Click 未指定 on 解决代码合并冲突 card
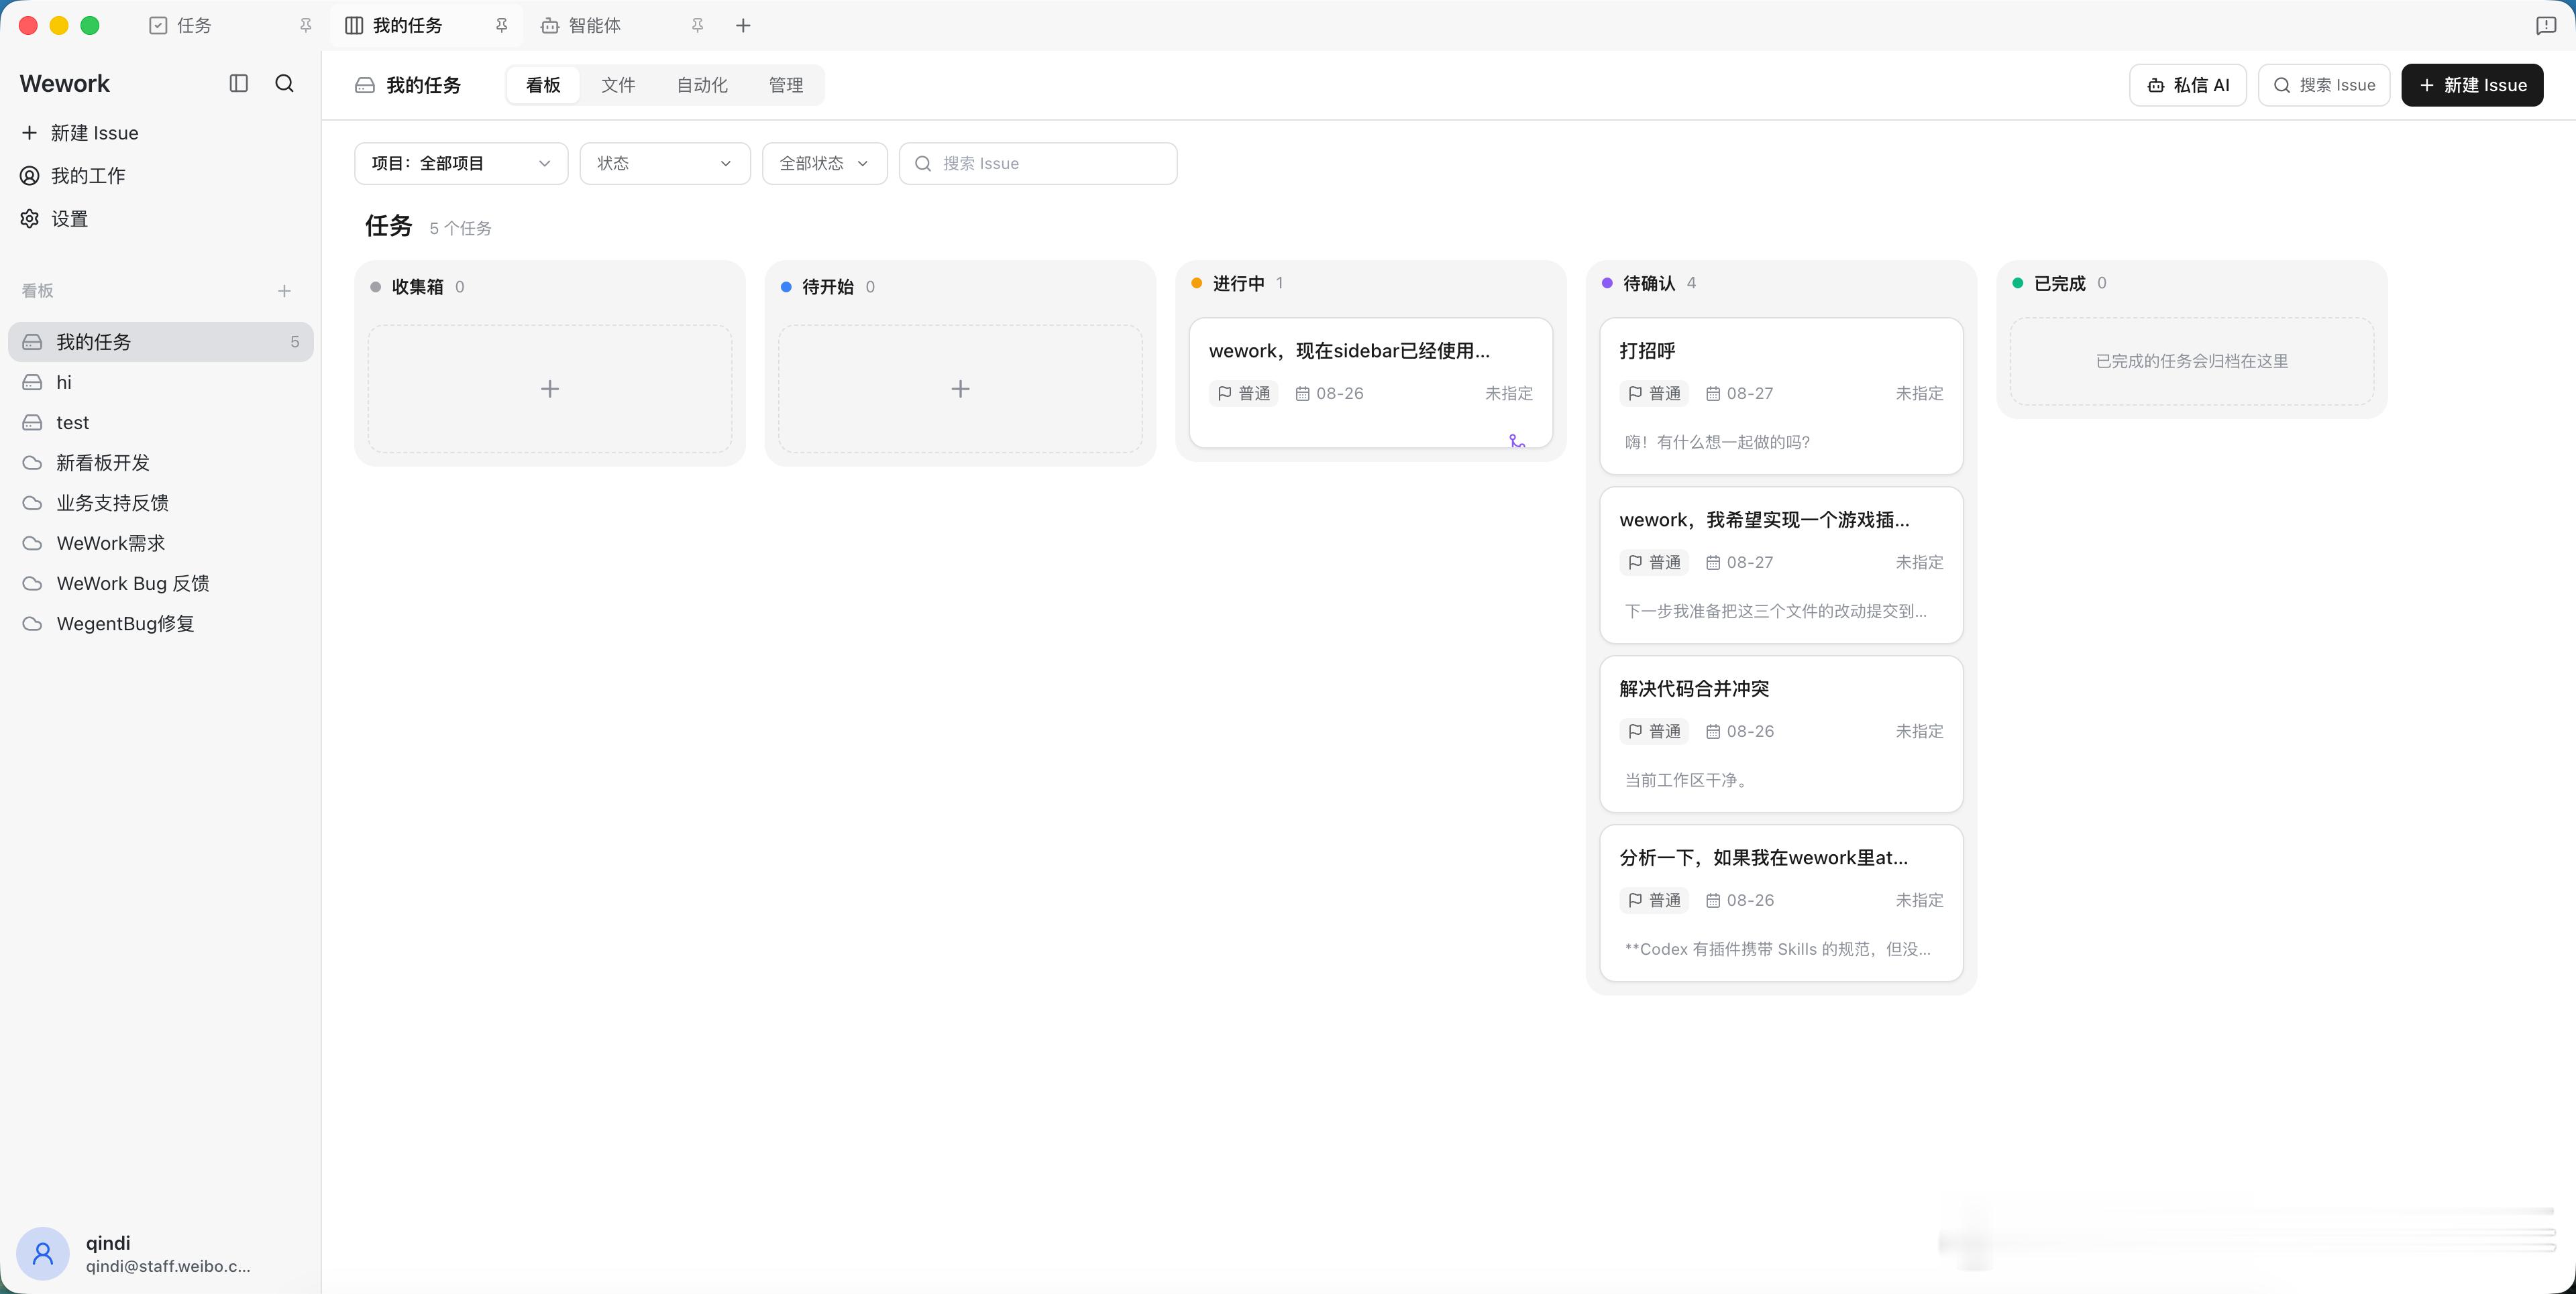2576x1294 pixels. click(x=1919, y=731)
